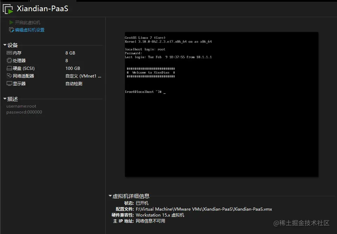Click the password:000000 description text
Viewport: 337px width, 234px height.
click(x=24, y=112)
